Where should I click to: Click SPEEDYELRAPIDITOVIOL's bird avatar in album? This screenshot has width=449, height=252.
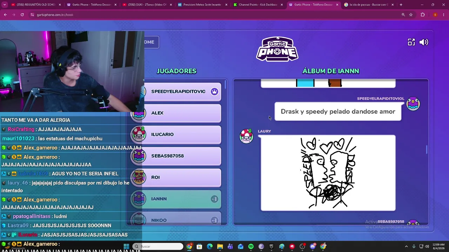coord(413,104)
